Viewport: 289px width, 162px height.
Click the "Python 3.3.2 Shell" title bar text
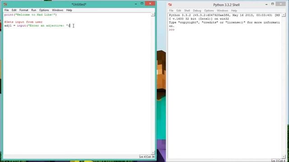click(x=226, y=5)
